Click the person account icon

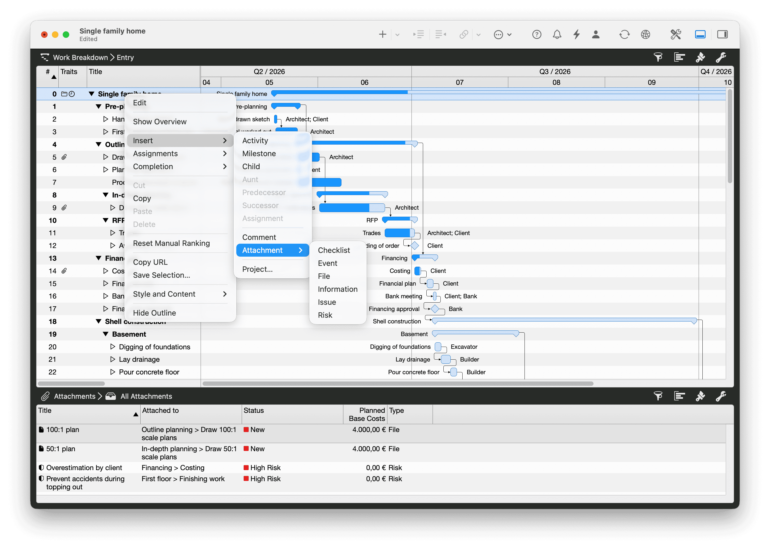pos(596,35)
